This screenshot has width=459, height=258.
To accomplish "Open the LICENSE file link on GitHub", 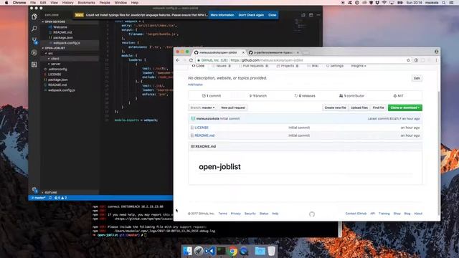I will 202,128.
